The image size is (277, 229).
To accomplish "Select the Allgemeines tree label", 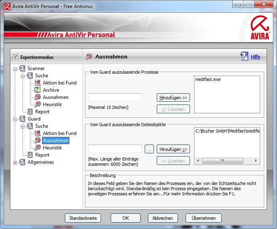I will (x=40, y=162).
